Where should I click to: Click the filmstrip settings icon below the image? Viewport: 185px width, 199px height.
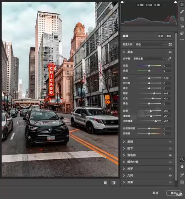click(105, 183)
